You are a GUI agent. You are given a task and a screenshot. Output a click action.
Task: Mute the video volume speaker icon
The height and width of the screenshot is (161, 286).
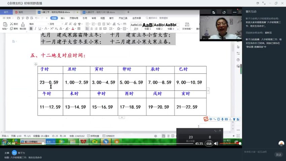pos(216,144)
